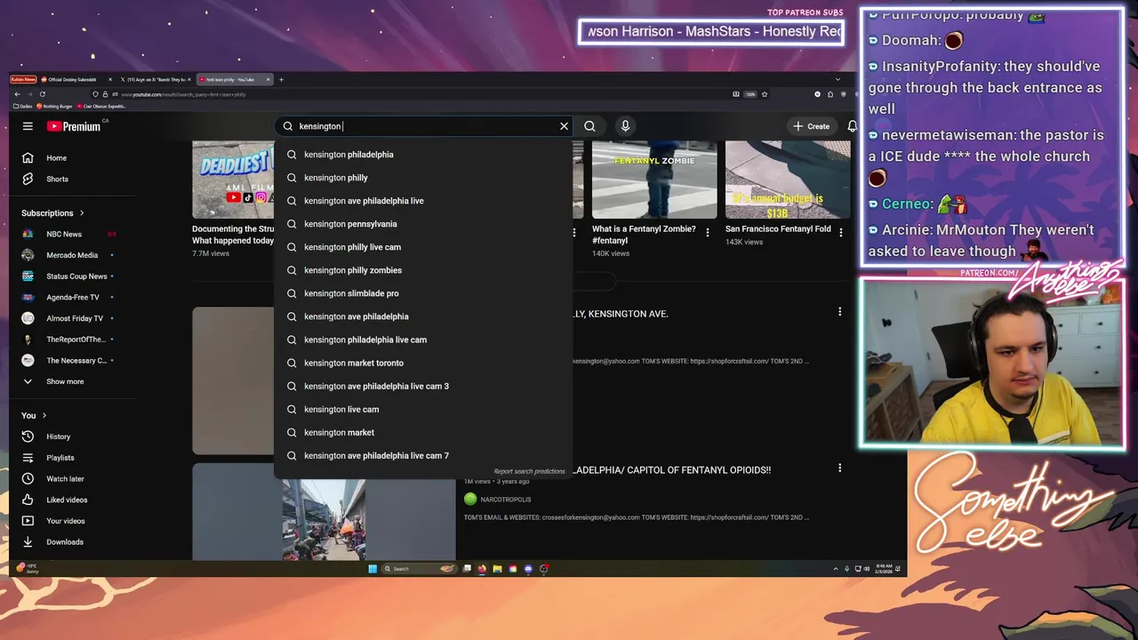Click the YouTube Premium logo
1138x640 pixels.
click(74, 126)
